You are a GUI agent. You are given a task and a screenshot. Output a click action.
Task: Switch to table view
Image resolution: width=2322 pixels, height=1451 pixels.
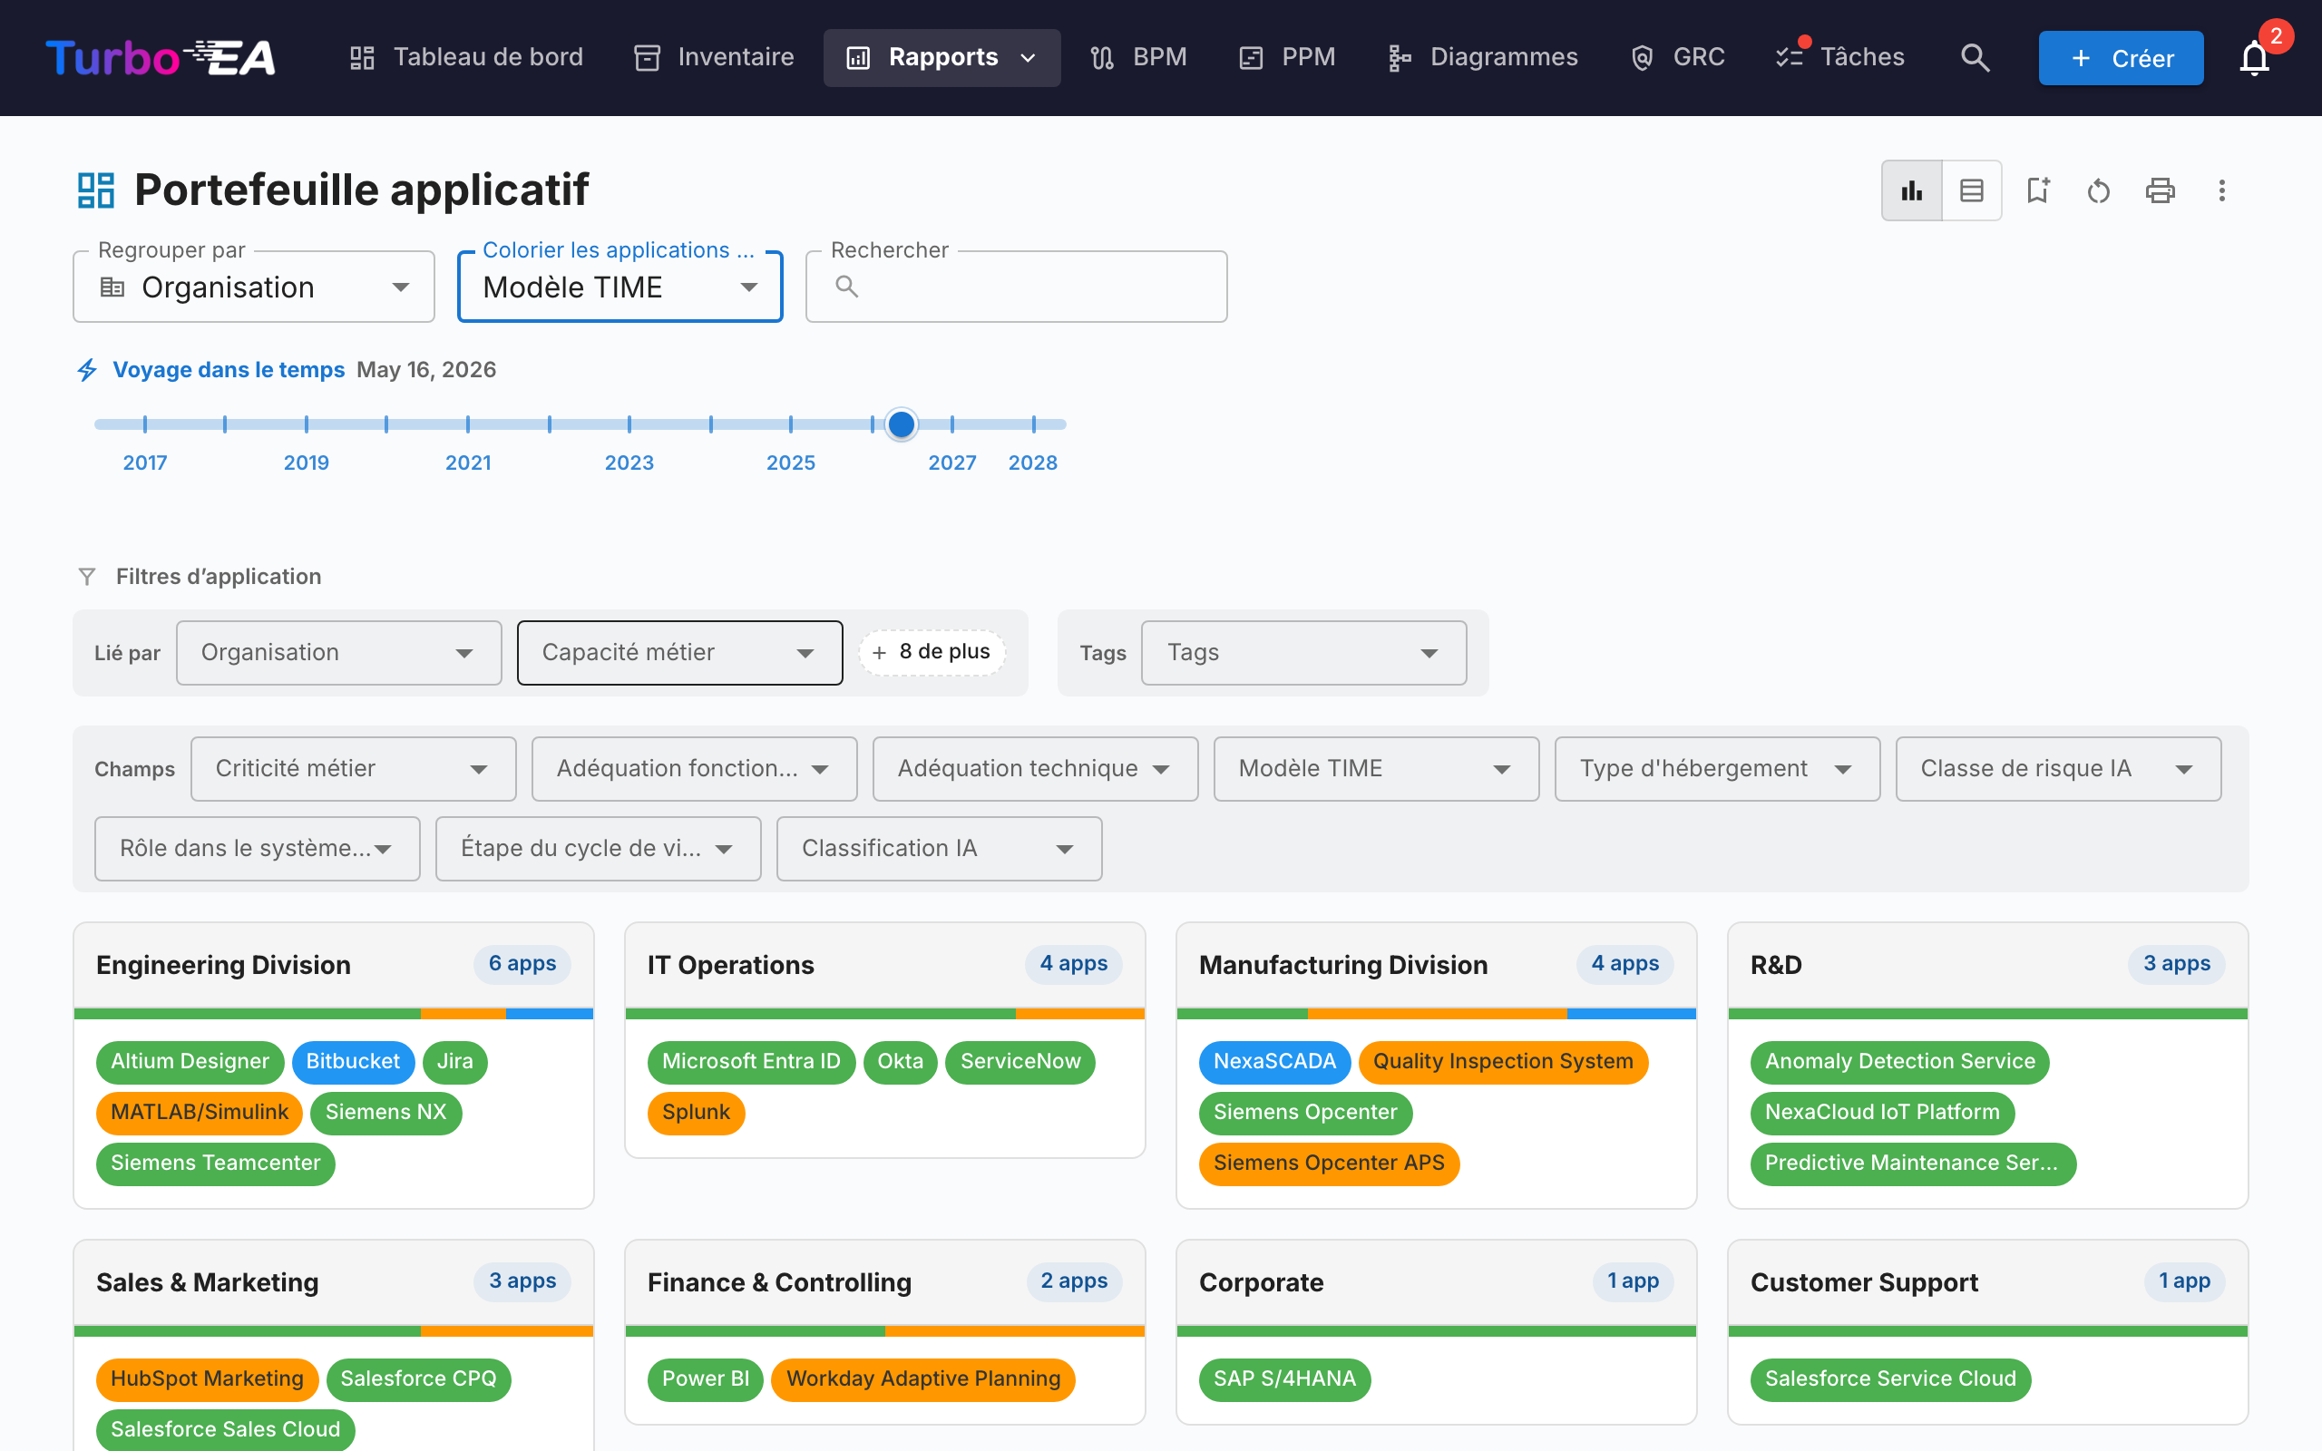pos(1972,190)
